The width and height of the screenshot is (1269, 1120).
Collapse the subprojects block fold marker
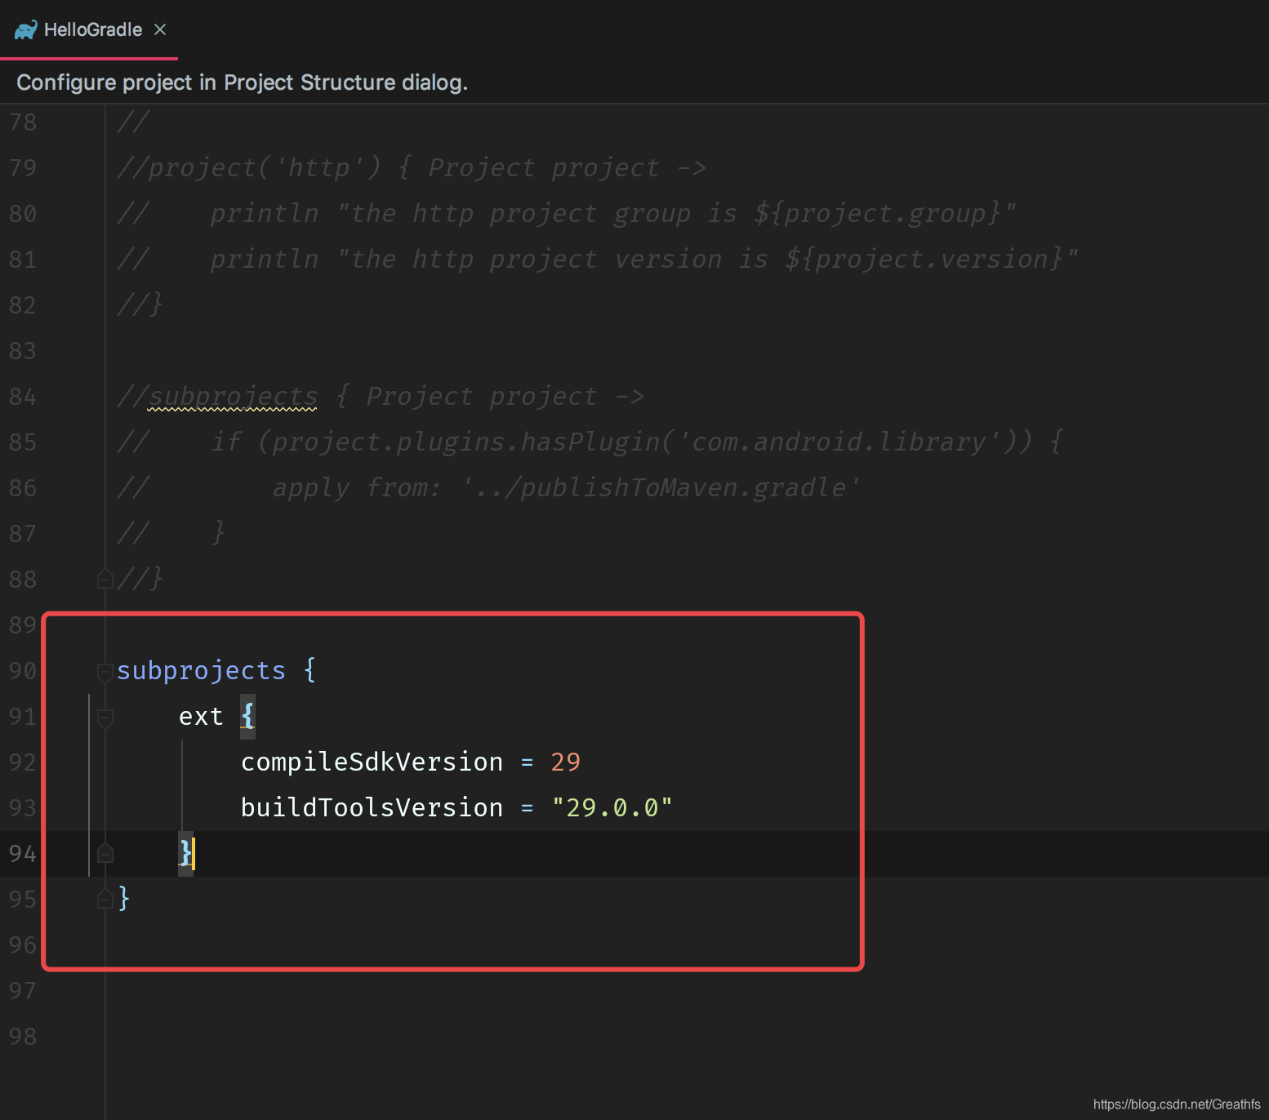(105, 672)
